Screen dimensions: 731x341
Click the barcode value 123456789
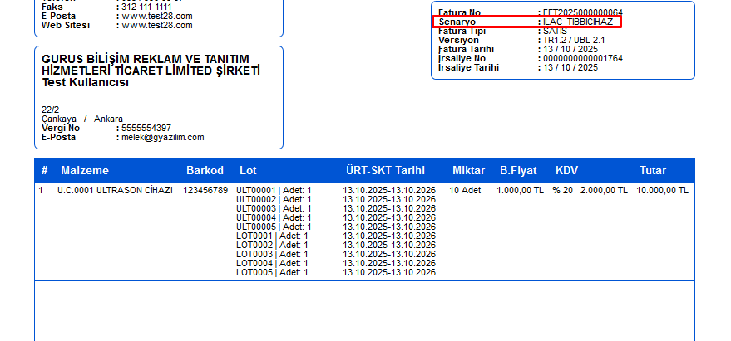point(205,191)
